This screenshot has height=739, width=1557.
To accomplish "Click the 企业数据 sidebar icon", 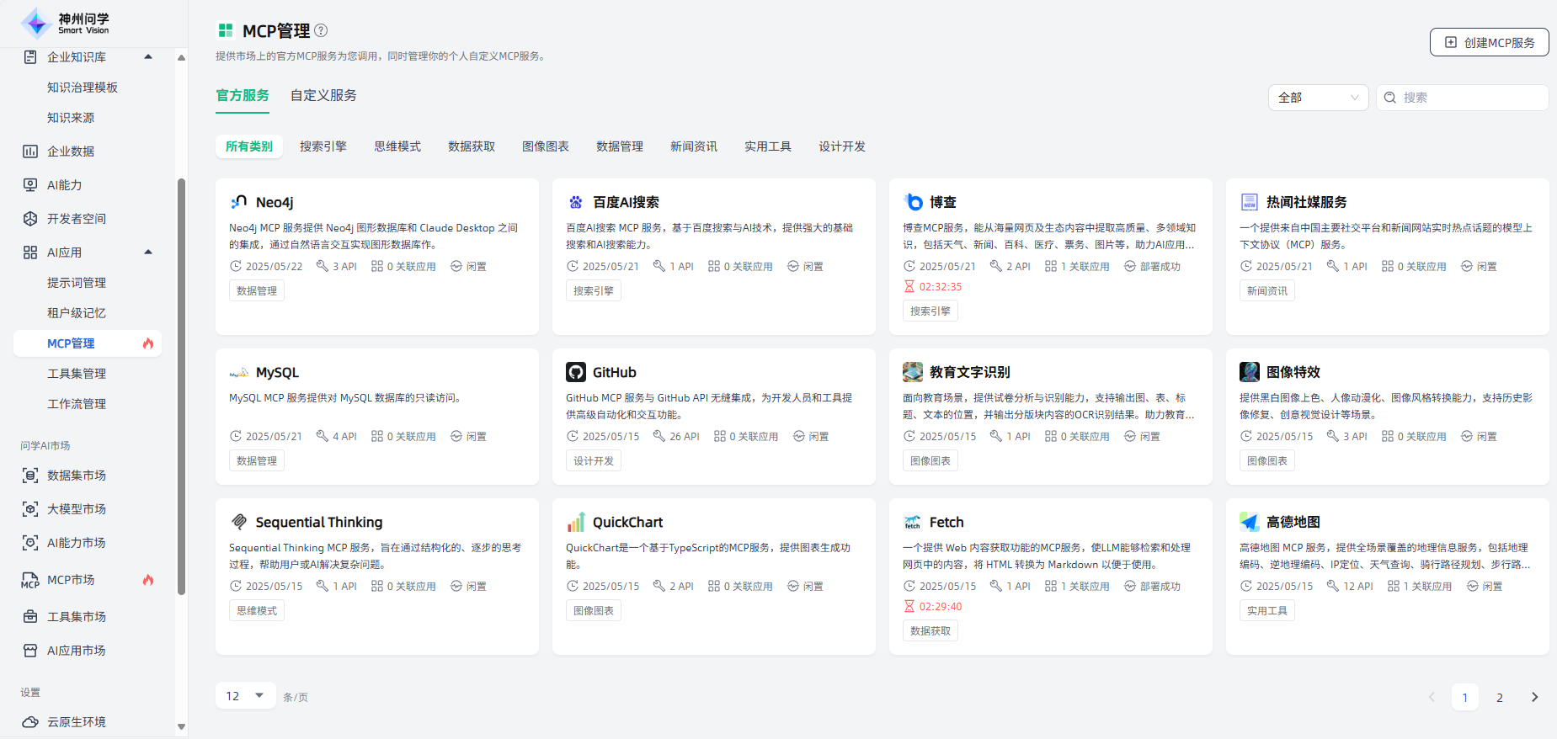I will pos(30,152).
